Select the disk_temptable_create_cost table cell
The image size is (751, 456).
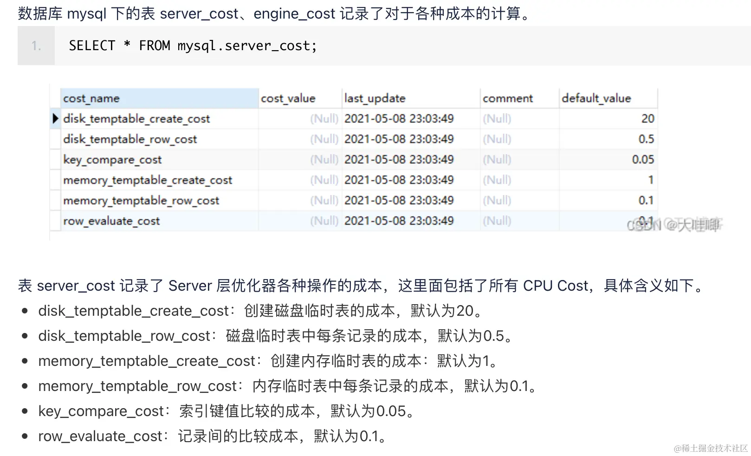point(160,119)
